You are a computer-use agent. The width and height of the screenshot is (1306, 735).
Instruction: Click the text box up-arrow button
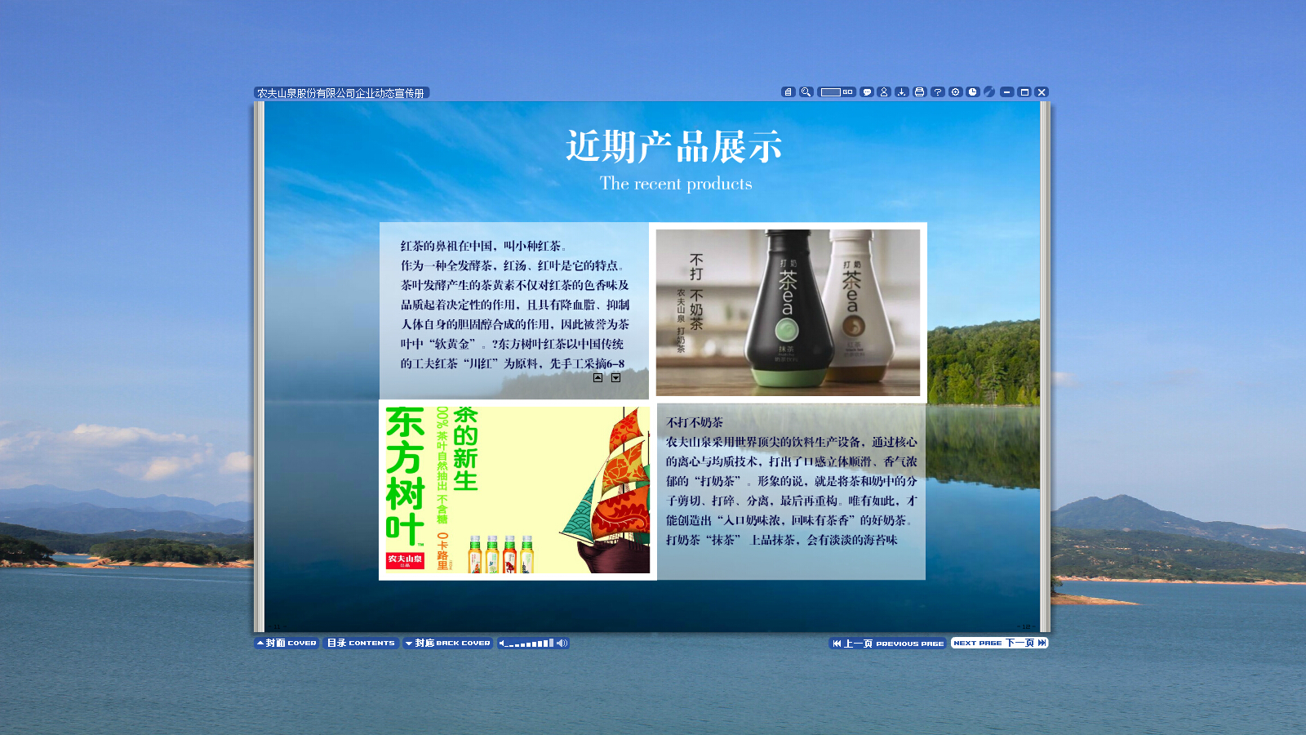coord(597,377)
